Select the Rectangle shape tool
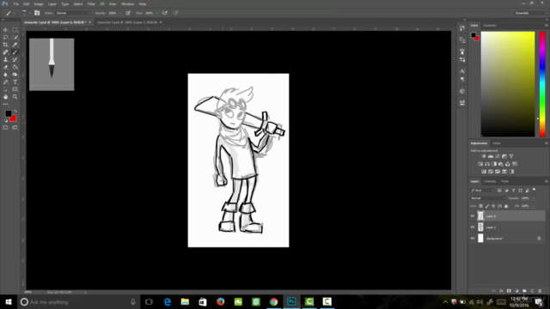550x309 pixels. [x=15, y=89]
